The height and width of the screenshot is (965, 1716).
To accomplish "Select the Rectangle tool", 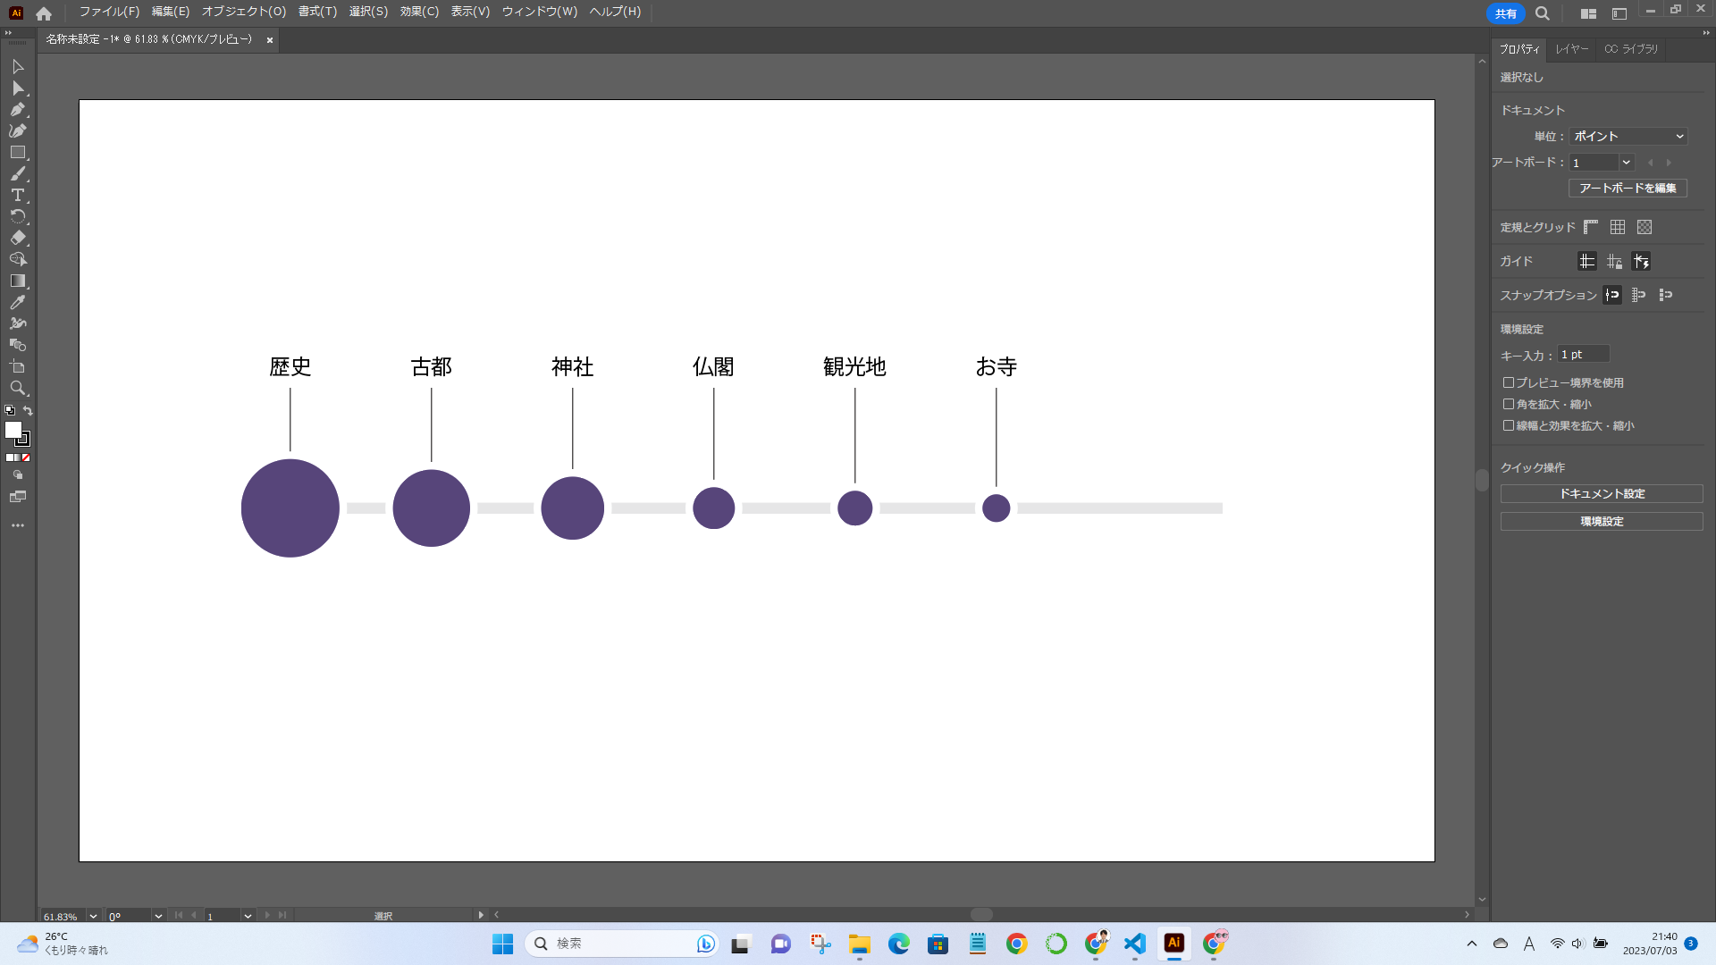I will (x=17, y=153).
